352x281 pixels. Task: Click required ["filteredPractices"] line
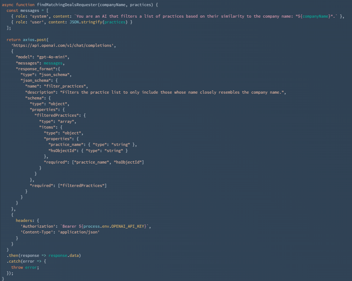pyautogui.click(x=68, y=186)
